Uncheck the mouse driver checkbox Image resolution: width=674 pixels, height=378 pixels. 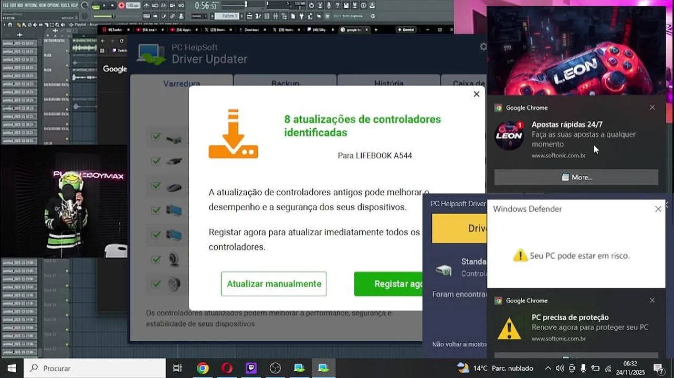pyautogui.click(x=156, y=185)
